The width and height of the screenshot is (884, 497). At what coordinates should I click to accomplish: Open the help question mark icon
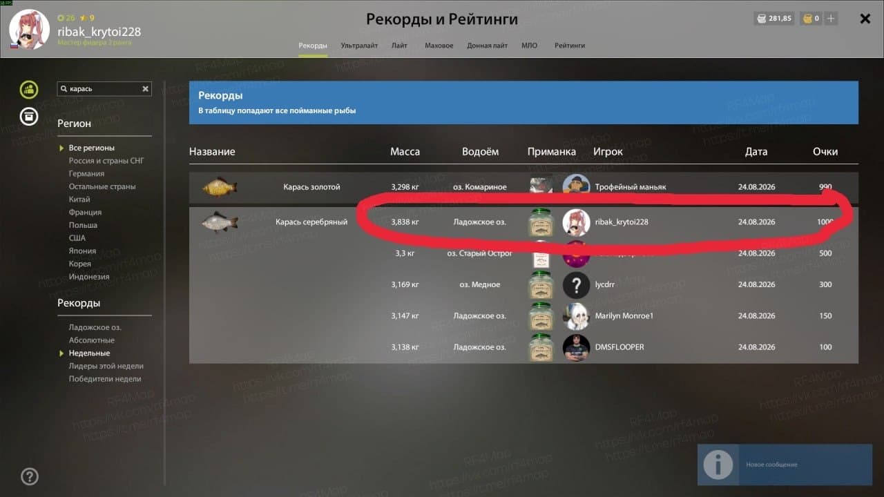30,476
